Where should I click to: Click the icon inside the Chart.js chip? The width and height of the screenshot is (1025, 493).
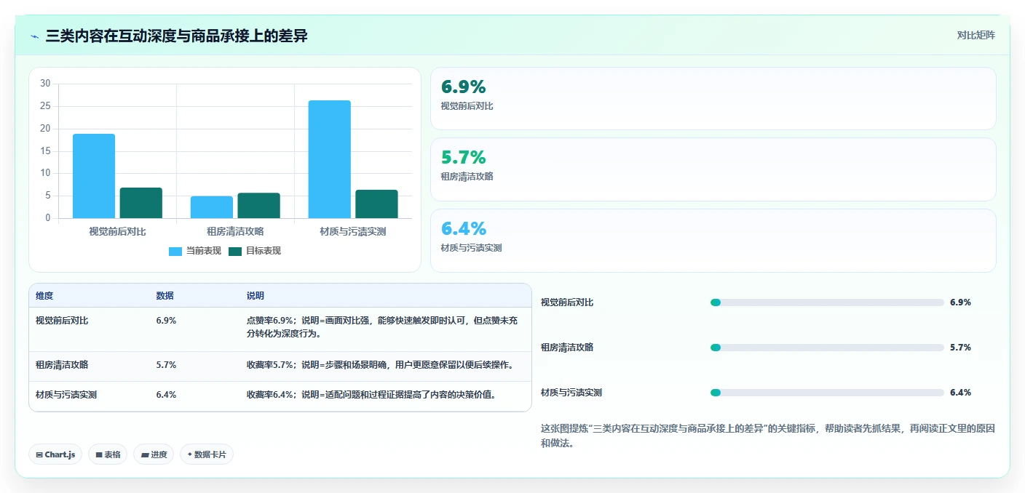point(39,454)
